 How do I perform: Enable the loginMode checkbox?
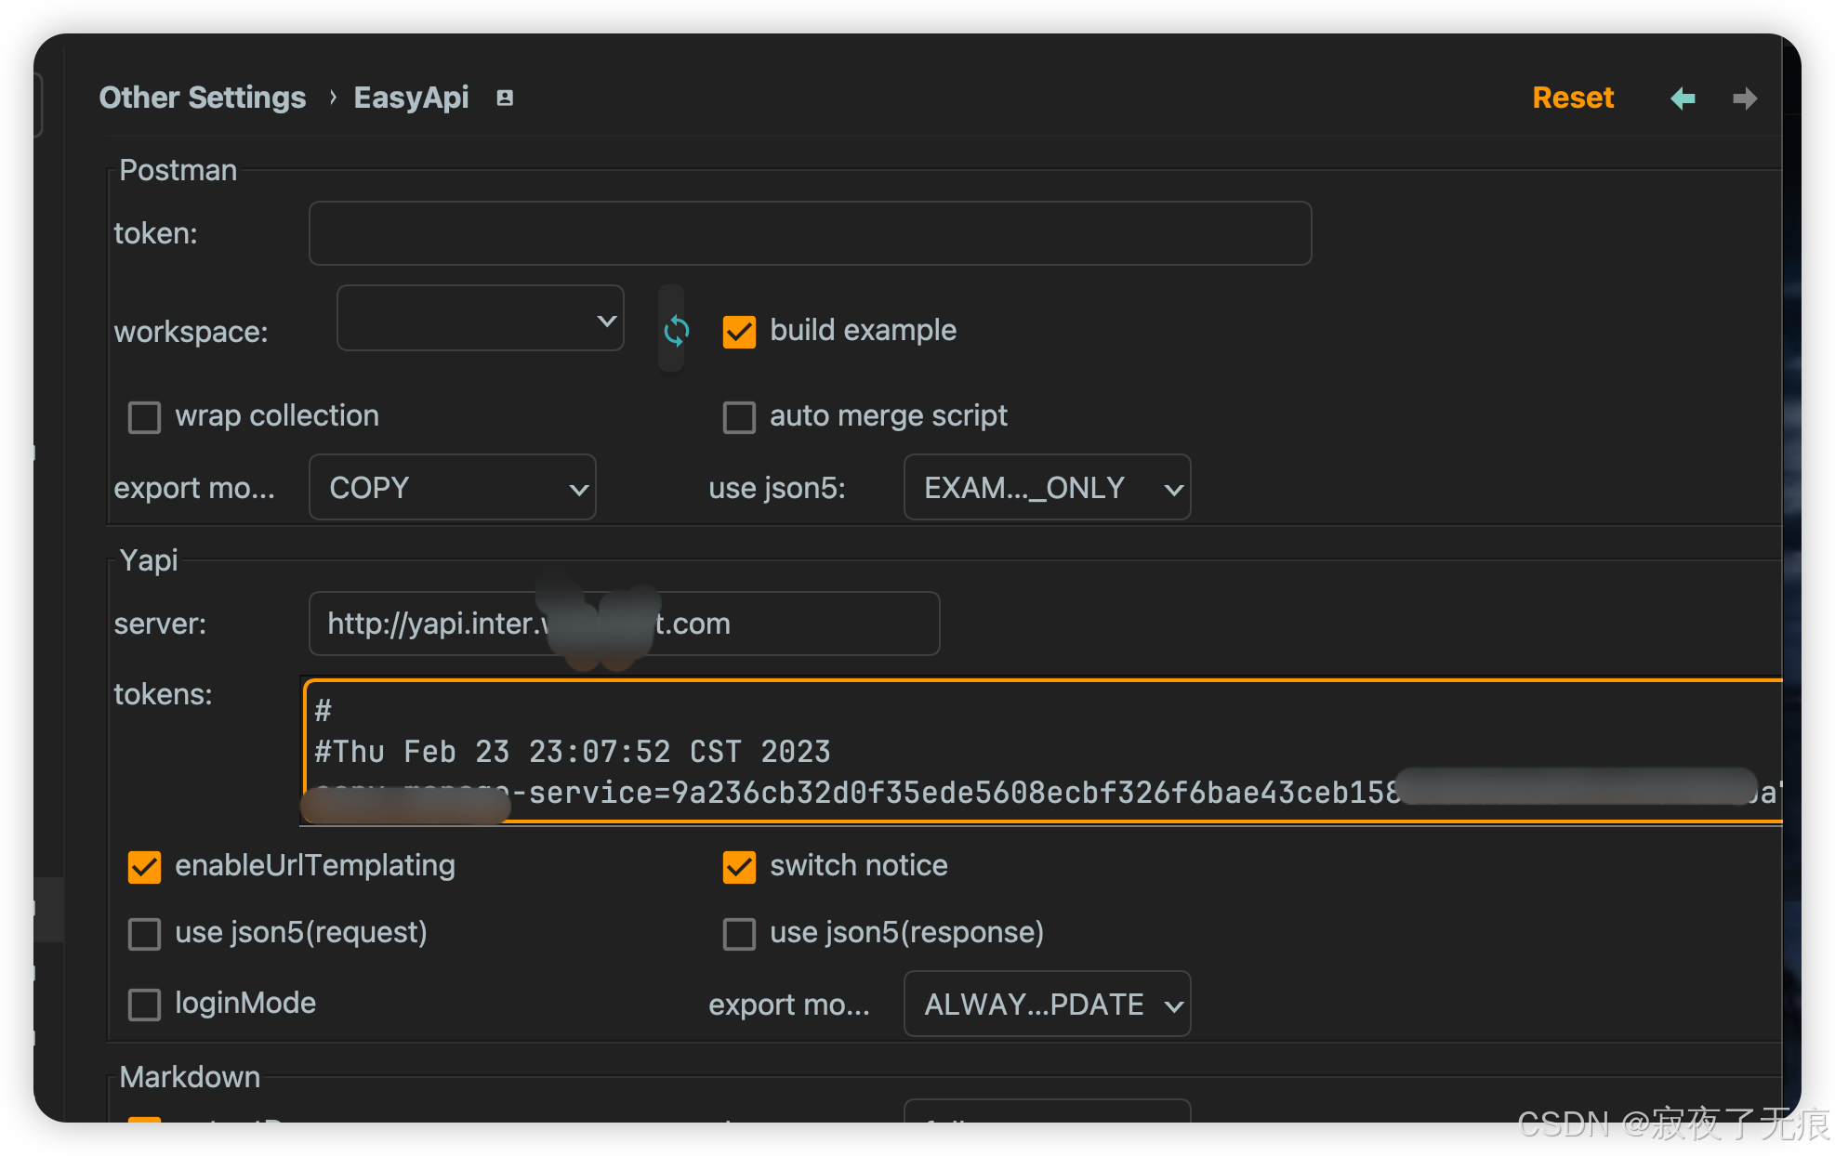point(144,1005)
